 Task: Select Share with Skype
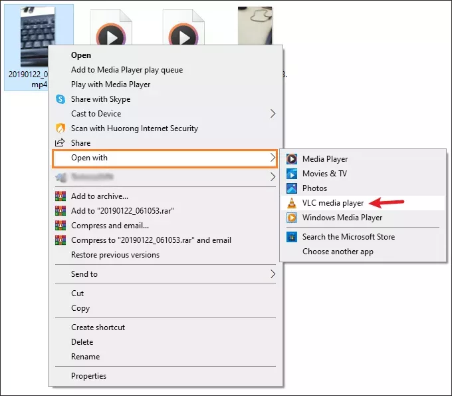click(x=165, y=99)
